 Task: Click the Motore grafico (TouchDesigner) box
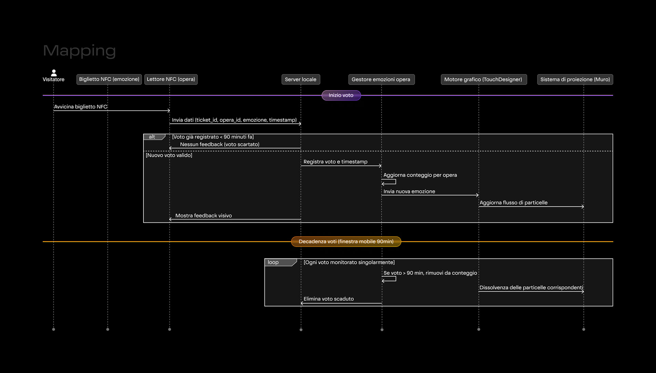[484, 79]
